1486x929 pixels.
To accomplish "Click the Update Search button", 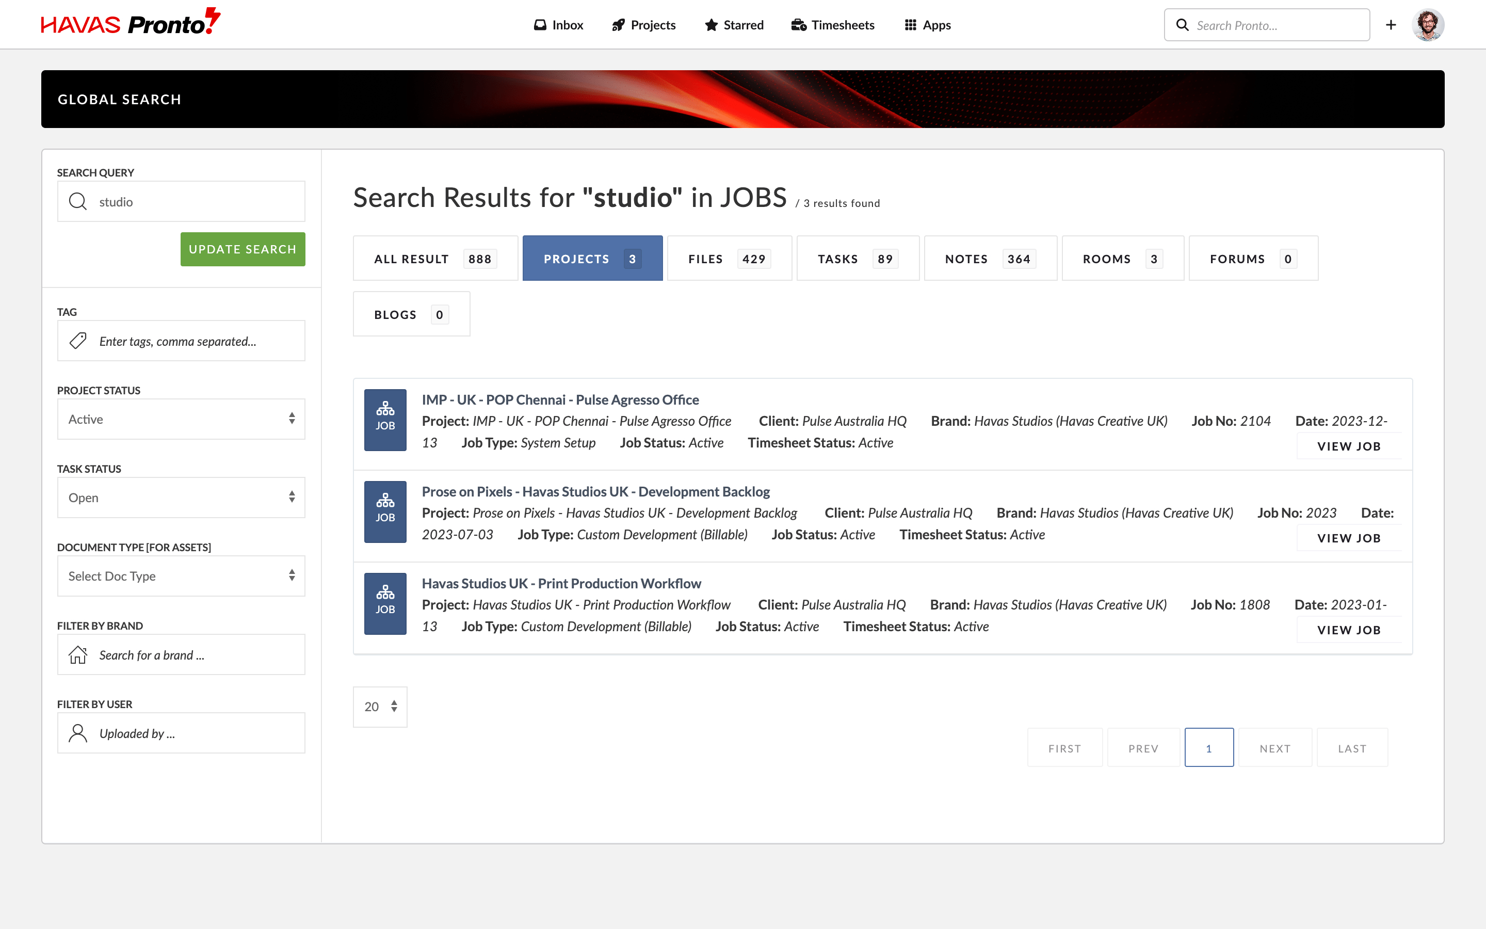I will point(243,249).
